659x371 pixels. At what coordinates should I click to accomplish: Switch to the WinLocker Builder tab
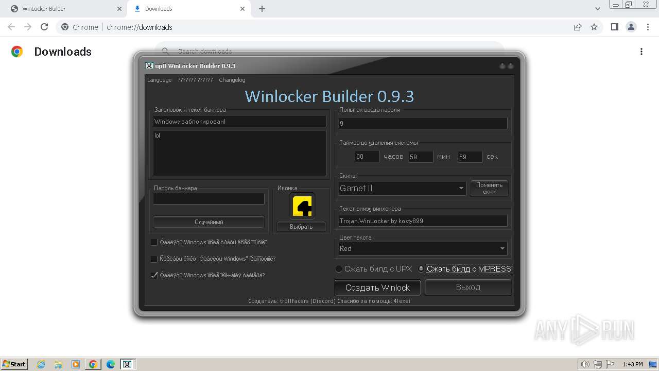coord(64,9)
